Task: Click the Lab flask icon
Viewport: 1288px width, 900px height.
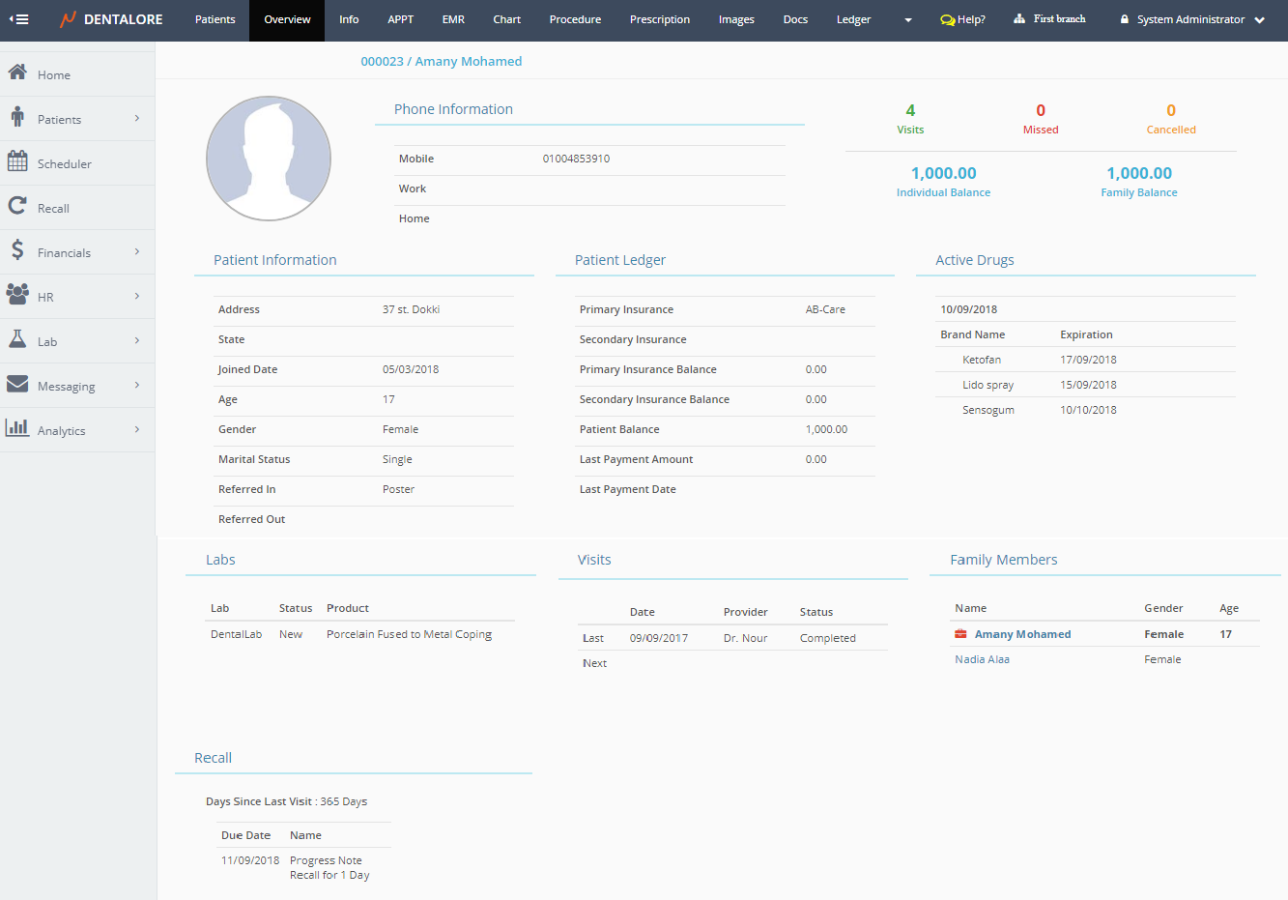Action: pyautogui.click(x=17, y=339)
